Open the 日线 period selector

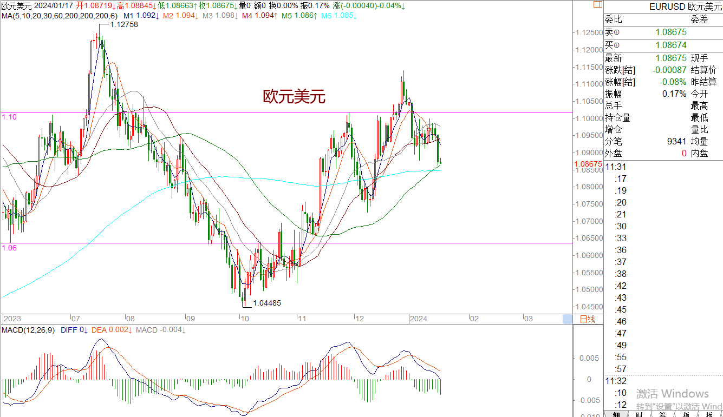588,319
